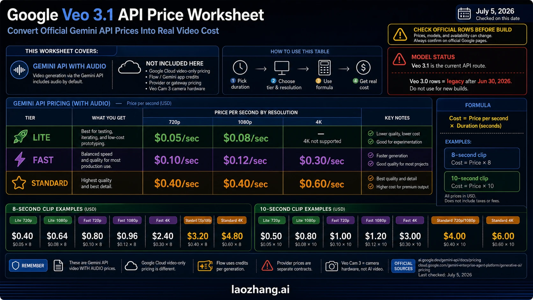Click the legacy after Jun 30, 2026 warning line
The width and height of the screenshot is (533, 300).
coord(461,81)
